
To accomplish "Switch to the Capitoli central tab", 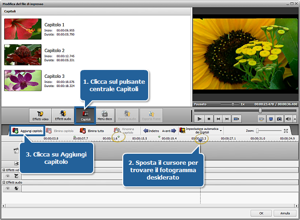I will coord(85,115).
